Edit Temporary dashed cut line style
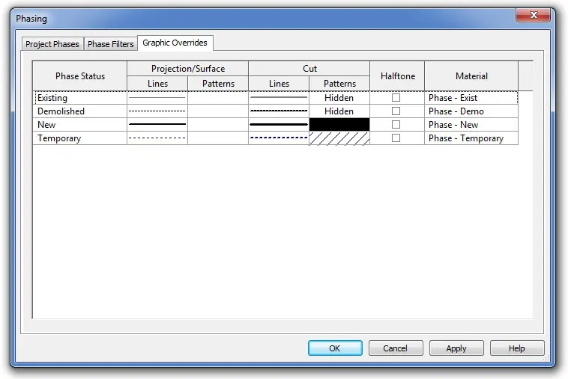This screenshot has height=379, width=568. pos(279,138)
